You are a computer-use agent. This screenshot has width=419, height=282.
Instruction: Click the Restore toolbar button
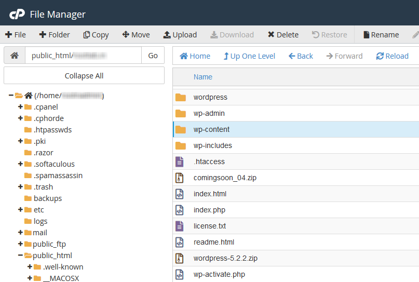point(330,35)
